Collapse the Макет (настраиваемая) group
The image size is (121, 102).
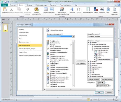click(x=92, y=50)
